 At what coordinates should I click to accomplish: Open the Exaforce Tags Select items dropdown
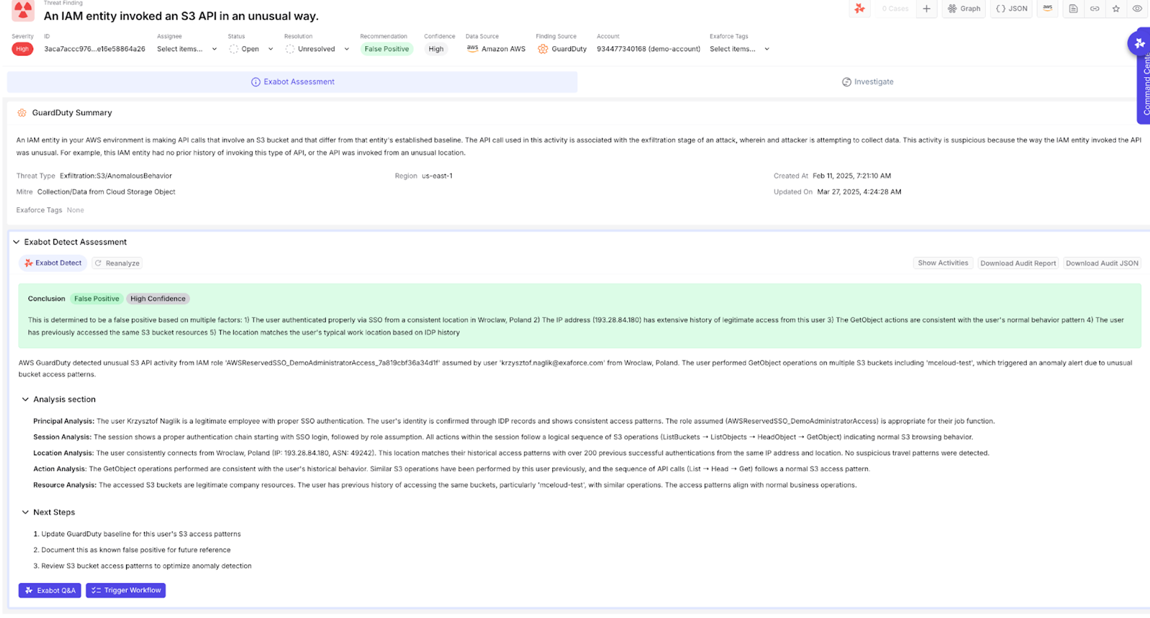coord(739,49)
